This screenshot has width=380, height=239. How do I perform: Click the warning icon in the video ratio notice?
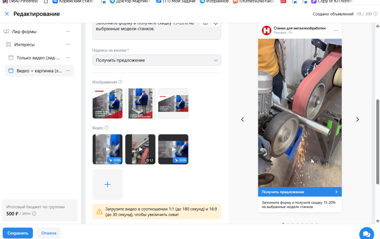tap(99, 212)
